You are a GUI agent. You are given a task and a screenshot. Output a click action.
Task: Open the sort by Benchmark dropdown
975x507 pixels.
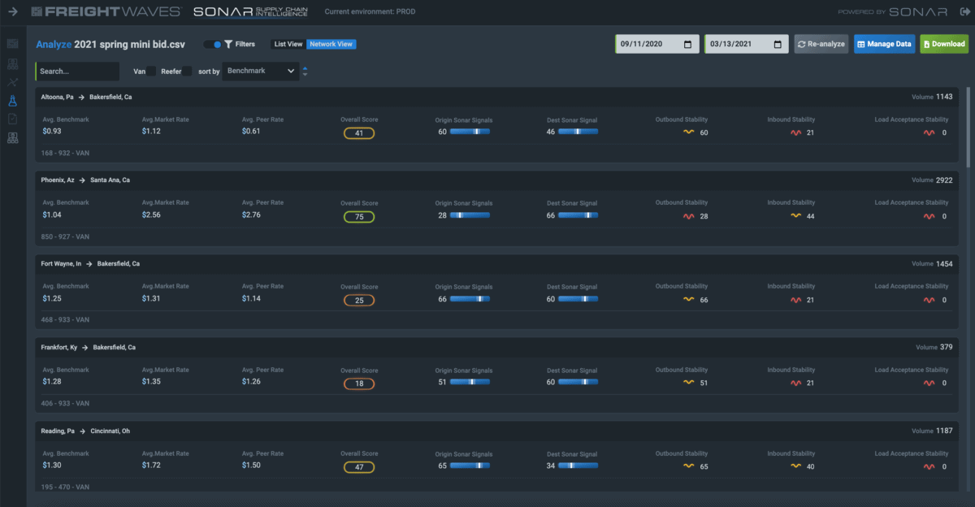[x=261, y=71]
